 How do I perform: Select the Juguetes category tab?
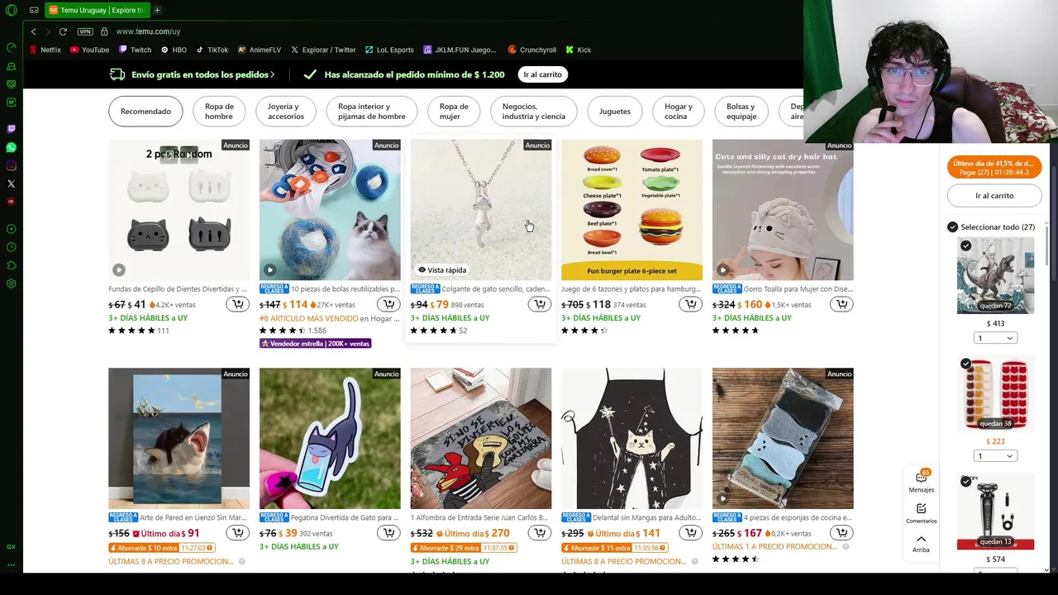615,112
